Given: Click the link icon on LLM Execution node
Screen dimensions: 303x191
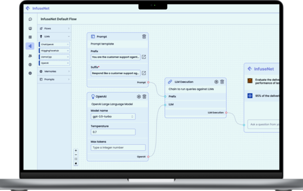Looking at the screenshot, I should 170,82.
